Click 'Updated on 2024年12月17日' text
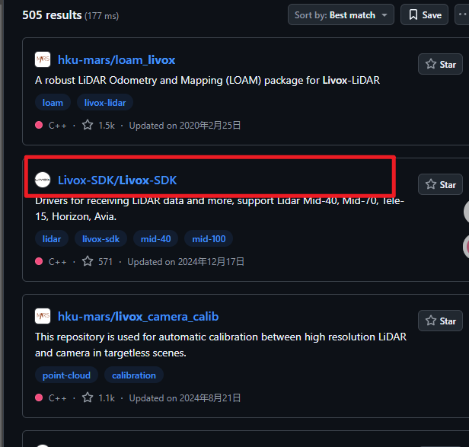469x447 pixels. coord(186,262)
